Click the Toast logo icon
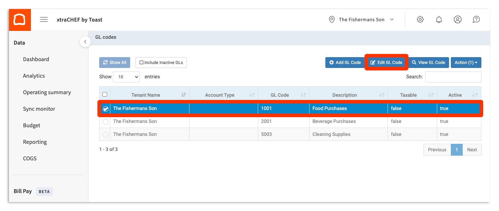The height and width of the screenshot is (211, 499). pos(20,19)
